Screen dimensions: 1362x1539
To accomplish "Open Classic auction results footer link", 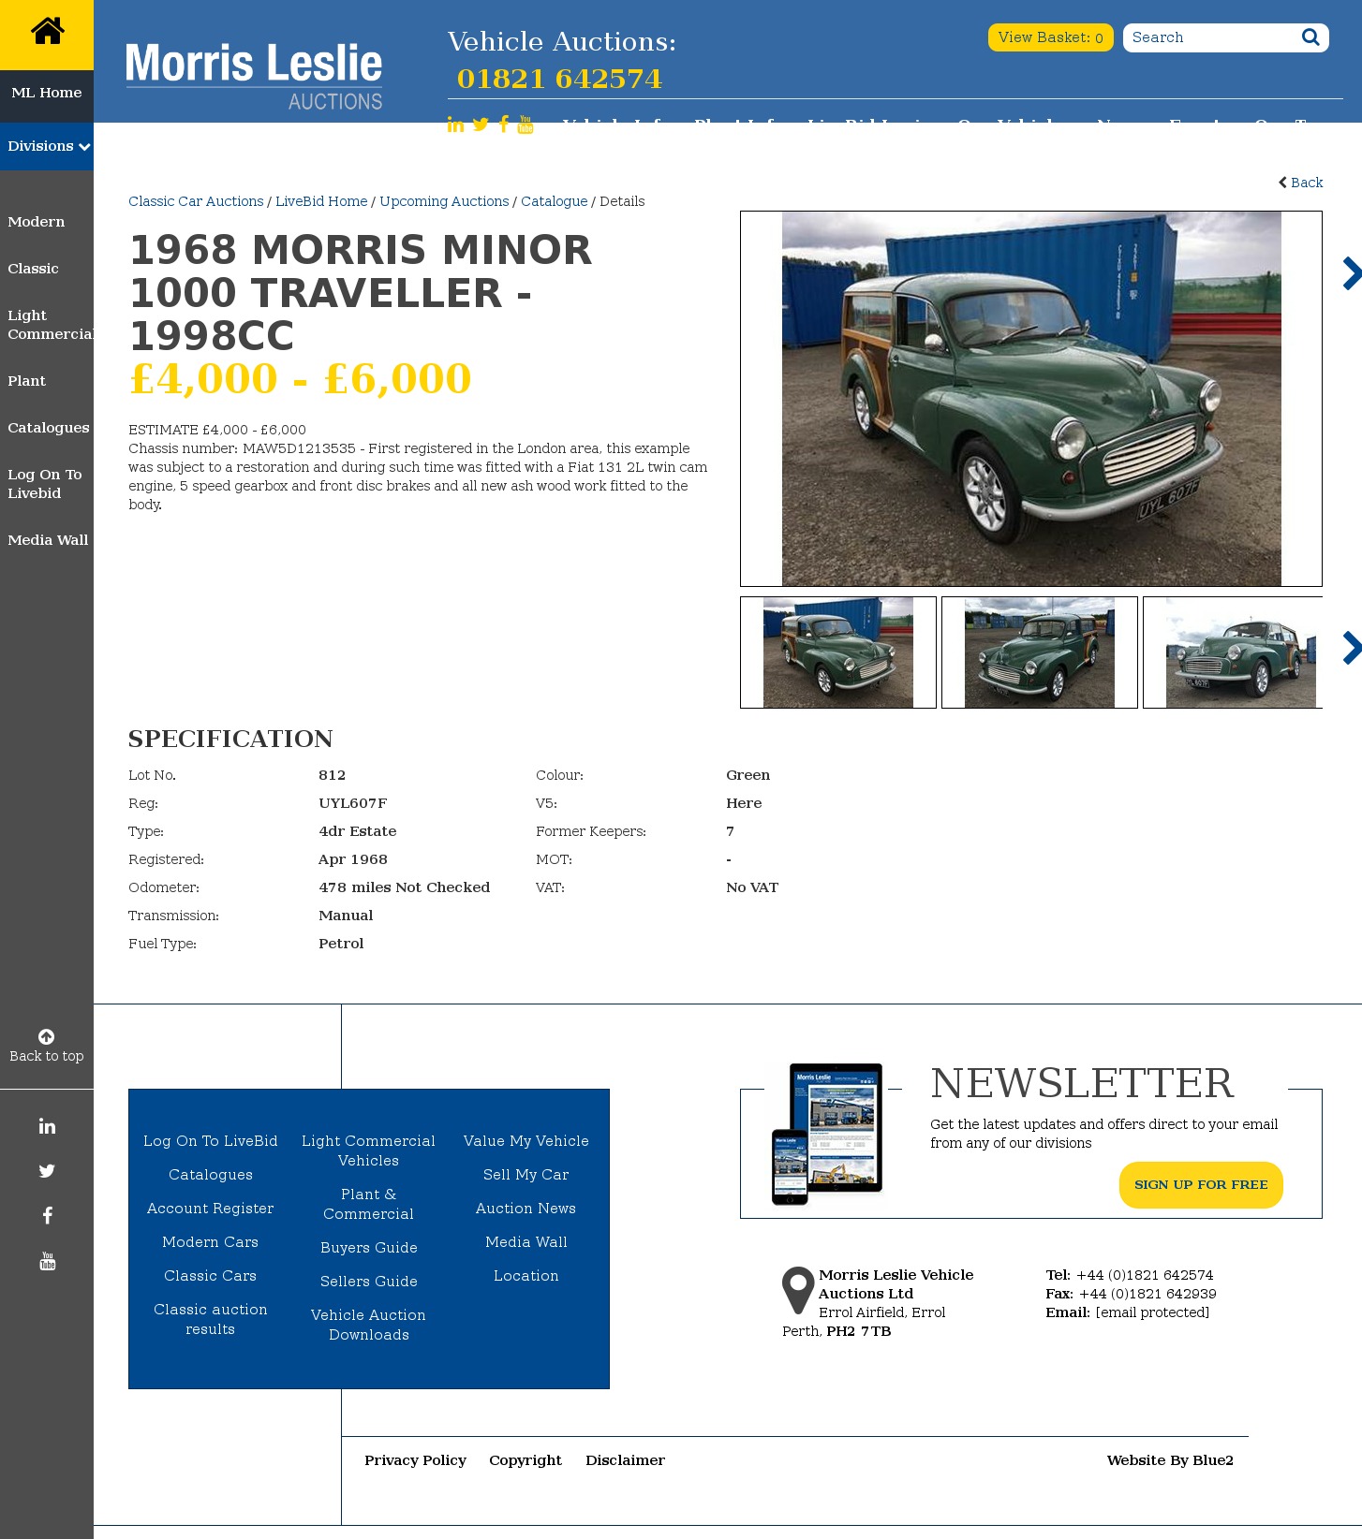I will coord(211,1319).
